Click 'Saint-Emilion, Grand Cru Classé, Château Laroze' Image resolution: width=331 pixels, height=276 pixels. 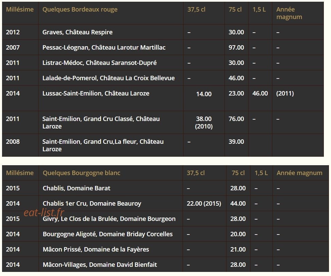coord(101,123)
